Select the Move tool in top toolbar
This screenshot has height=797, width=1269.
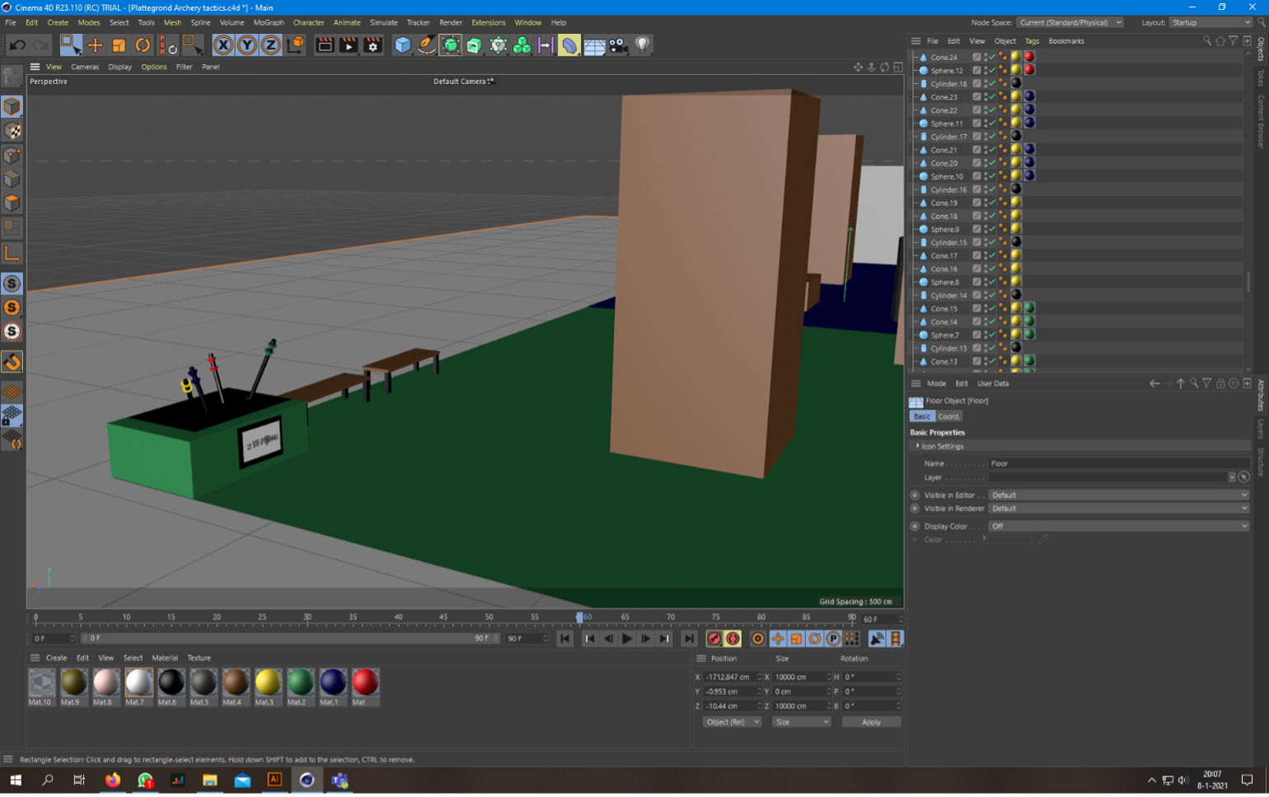pyautogui.click(x=95, y=45)
